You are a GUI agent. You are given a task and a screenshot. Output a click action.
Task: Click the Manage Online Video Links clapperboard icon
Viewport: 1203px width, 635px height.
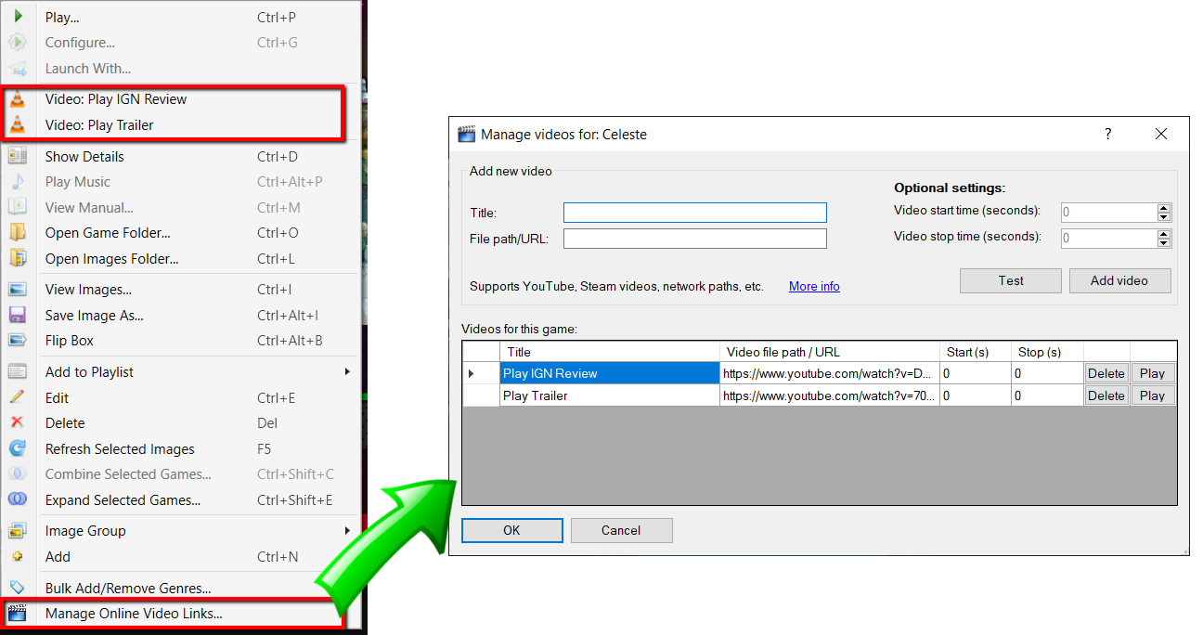pyautogui.click(x=18, y=613)
